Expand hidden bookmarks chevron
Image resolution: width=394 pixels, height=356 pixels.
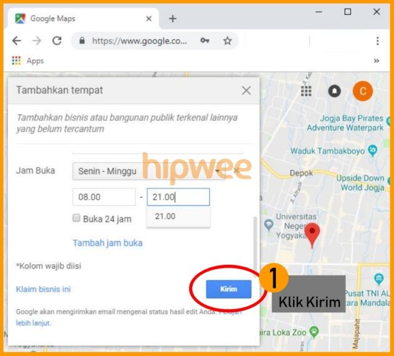pos(376,60)
